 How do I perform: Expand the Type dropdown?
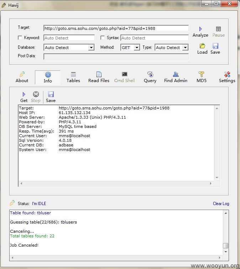click(185, 47)
